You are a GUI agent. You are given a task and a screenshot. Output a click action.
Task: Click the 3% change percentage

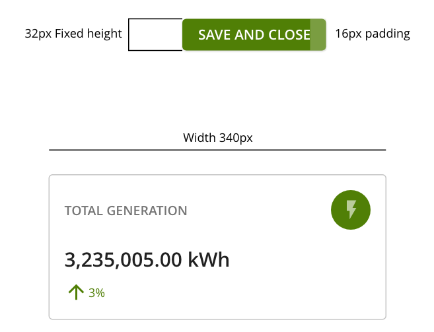coord(96,293)
